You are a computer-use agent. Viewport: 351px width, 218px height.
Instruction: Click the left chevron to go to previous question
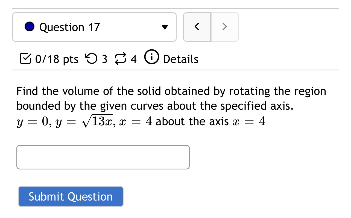click(x=197, y=27)
